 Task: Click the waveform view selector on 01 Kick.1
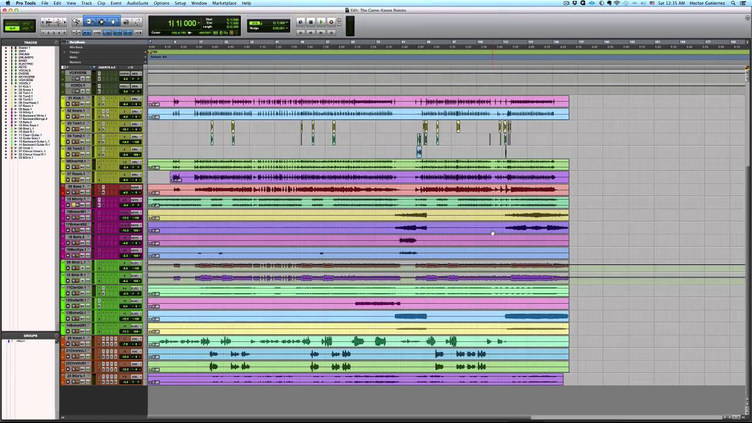point(82,104)
